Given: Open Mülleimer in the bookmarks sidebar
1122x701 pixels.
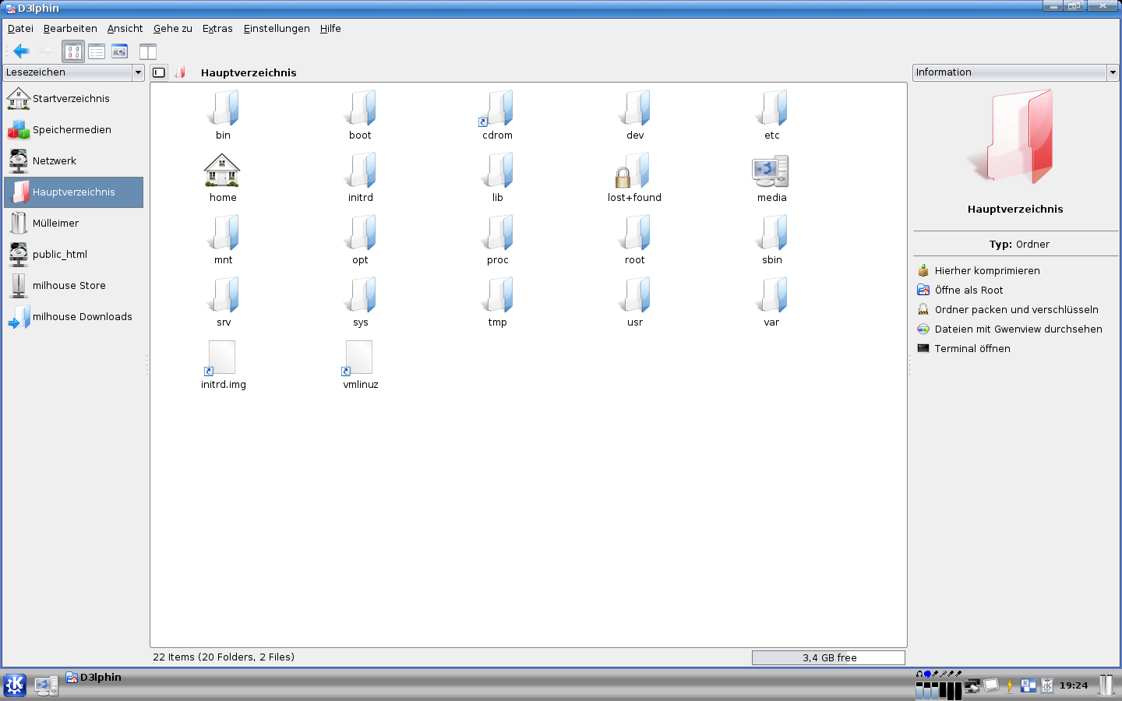Looking at the screenshot, I should [x=55, y=224].
